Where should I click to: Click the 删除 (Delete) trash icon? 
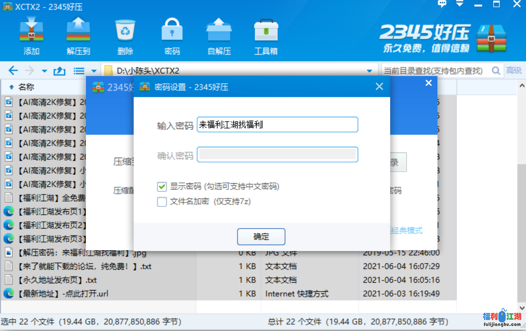tap(125, 36)
